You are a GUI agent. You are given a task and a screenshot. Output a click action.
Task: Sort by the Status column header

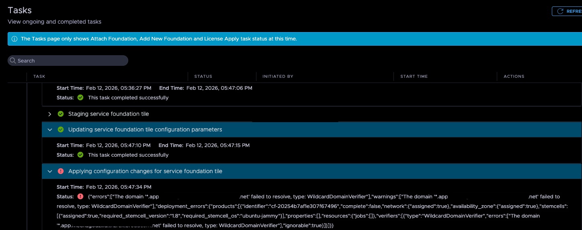click(203, 76)
